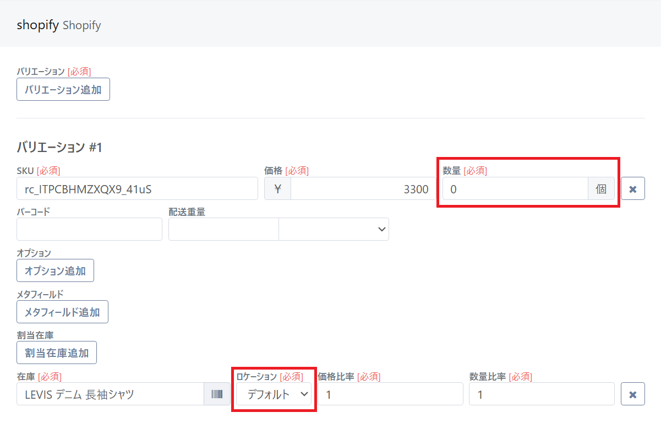The image size is (661, 423).
Task: Click the 数量比率 input field
Action: (542, 394)
